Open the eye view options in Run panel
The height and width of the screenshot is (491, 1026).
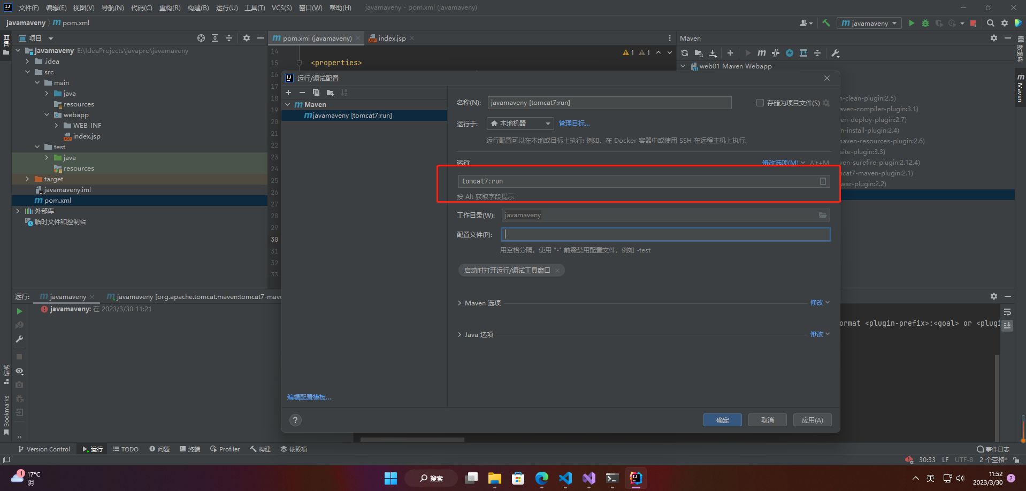(x=19, y=371)
